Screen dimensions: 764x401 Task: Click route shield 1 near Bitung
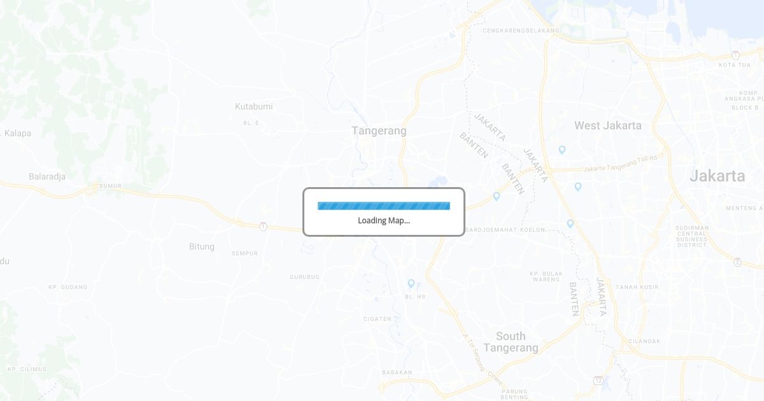[263, 226]
